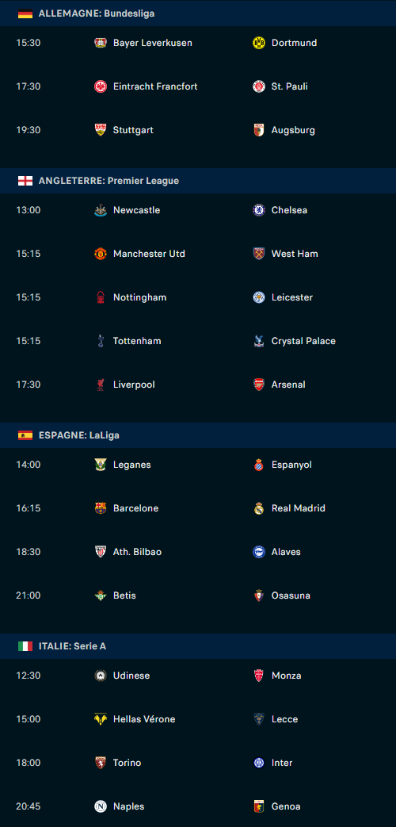Click the Naples club badge
Viewport: 396px width, 827px height.
click(101, 806)
